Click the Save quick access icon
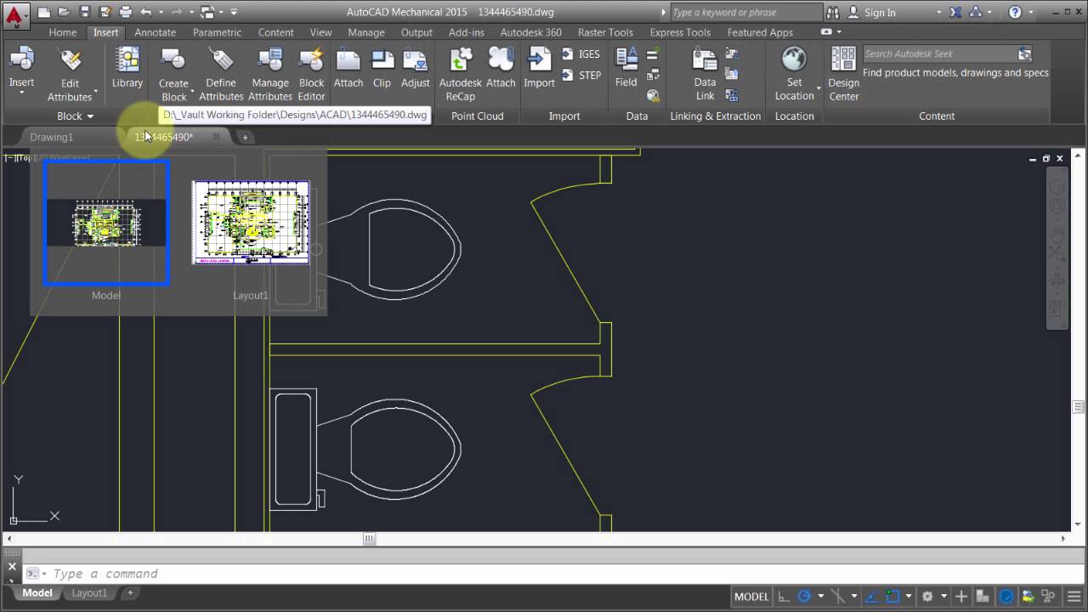Viewport: 1088px width, 612px height. (84, 13)
